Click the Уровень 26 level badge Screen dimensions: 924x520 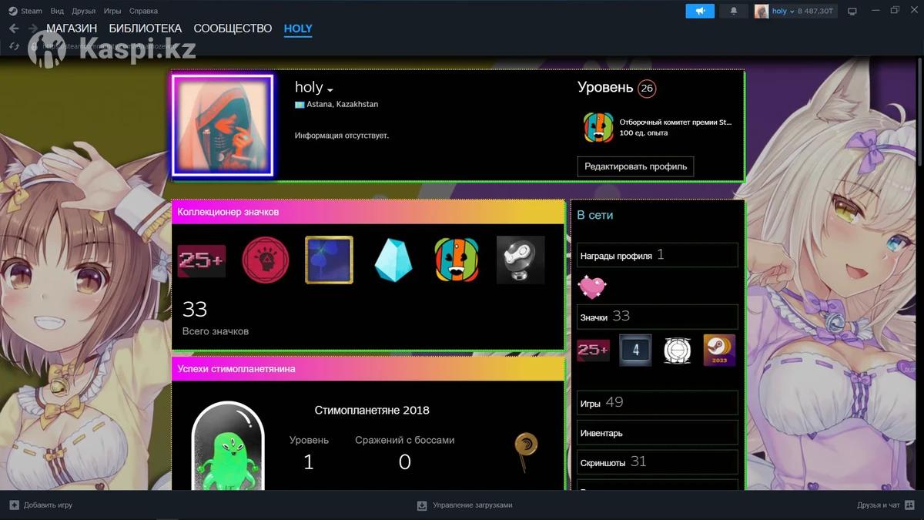647,88
